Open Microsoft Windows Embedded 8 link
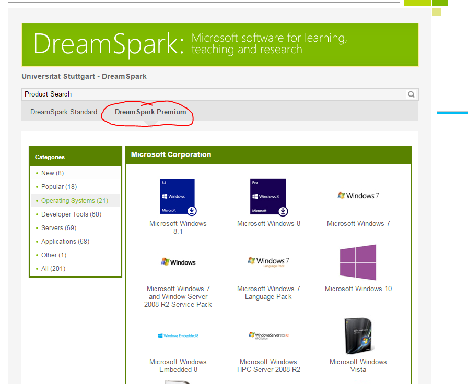468x384 pixels. pyautogui.click(x=178, y=366)
